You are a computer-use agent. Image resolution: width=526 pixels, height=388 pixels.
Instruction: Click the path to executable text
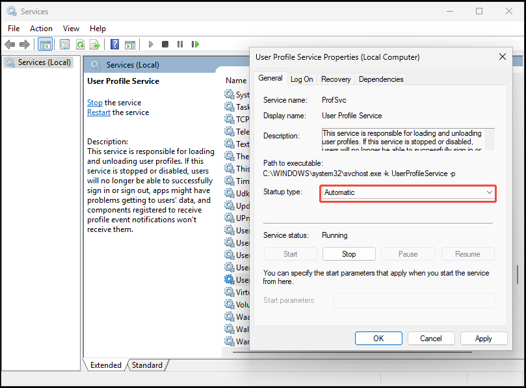(x=359, y=174)
